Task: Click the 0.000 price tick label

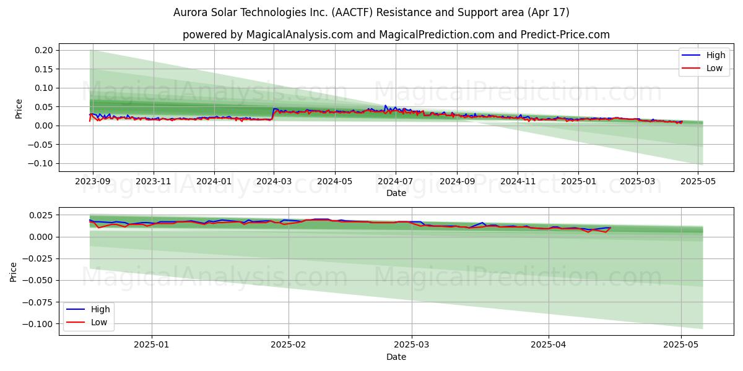Action: (43, 237)
